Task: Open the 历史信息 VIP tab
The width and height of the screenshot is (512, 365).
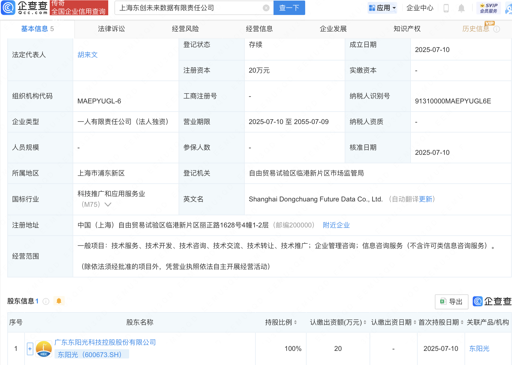Action: point(476,29)
